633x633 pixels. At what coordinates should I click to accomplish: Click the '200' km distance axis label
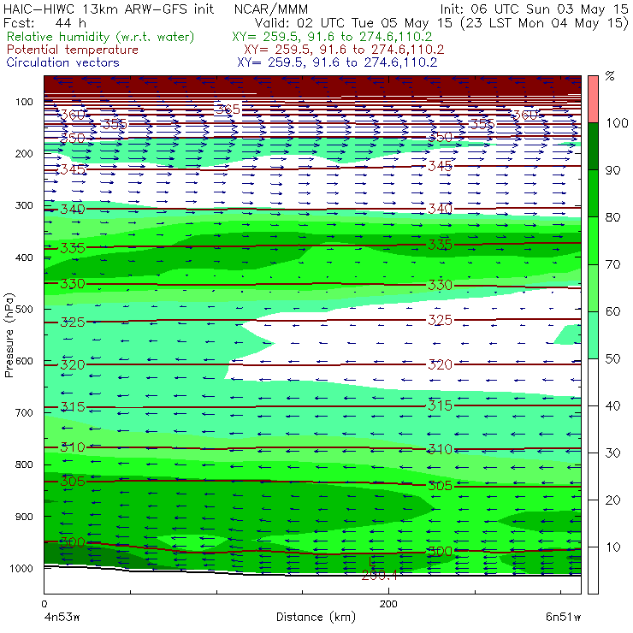tap(388, 604)
